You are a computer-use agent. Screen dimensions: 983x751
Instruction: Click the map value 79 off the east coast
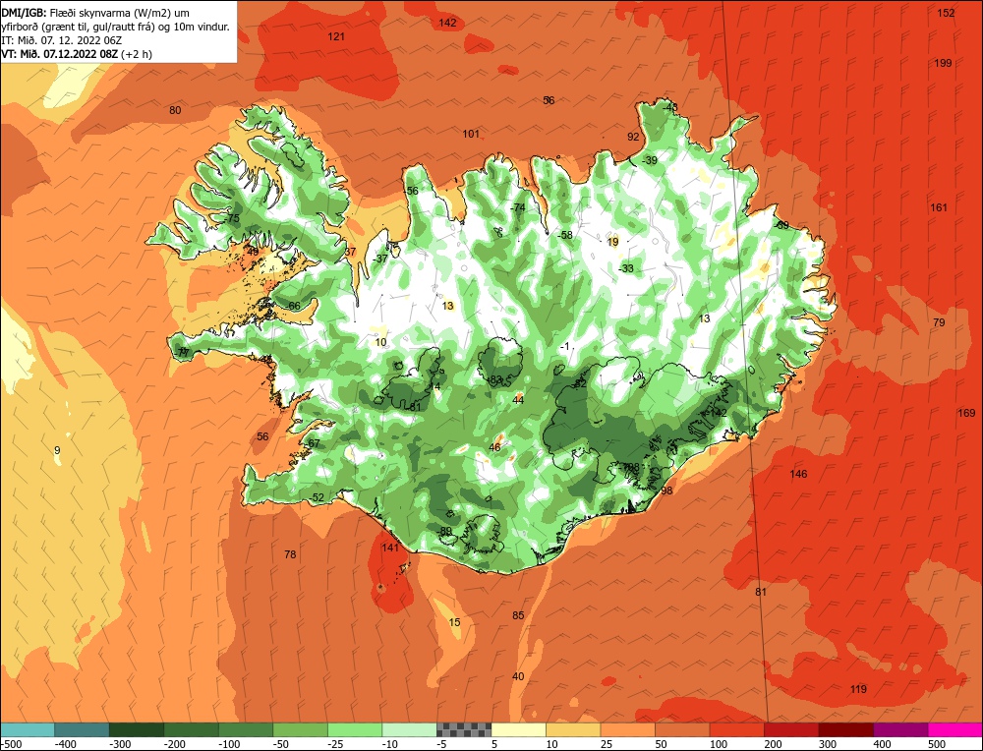click(939, 322)
